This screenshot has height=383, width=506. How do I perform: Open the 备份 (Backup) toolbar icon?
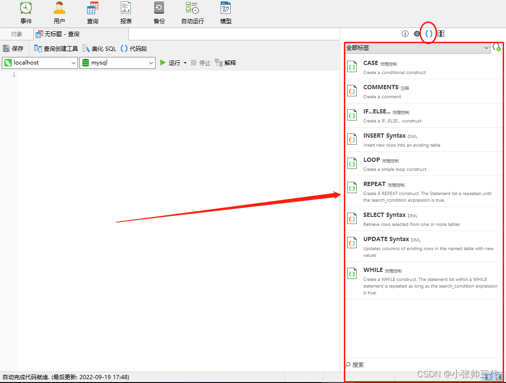159,12
